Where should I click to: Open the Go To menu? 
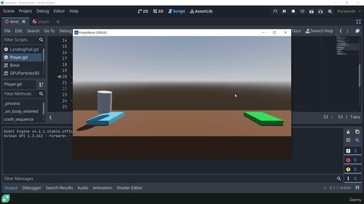[49, 31]
